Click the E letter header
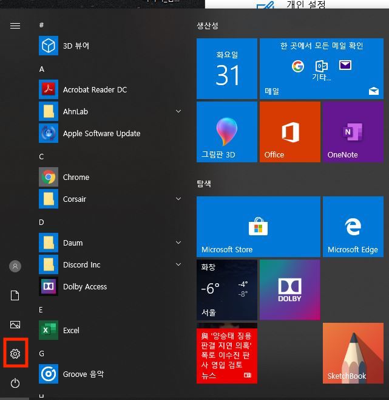The width and height of the screenshot is (389, 400). click(41, 309)
